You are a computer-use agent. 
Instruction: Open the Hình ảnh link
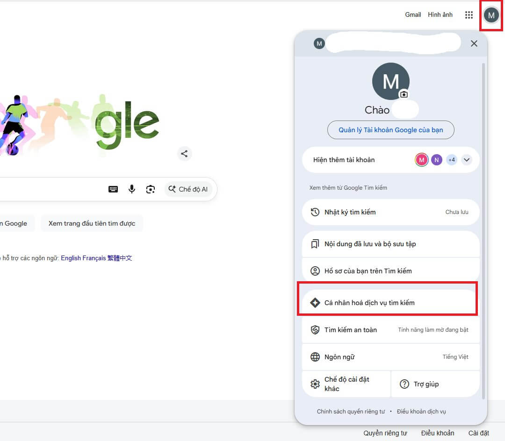[440, 15]
